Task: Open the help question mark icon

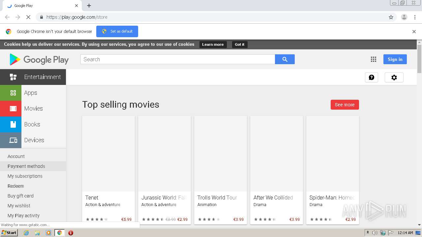Action: (371, 77)
